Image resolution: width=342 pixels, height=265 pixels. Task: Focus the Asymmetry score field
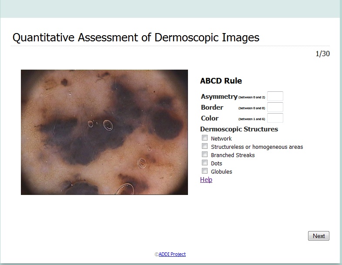(x=275, y=96)
